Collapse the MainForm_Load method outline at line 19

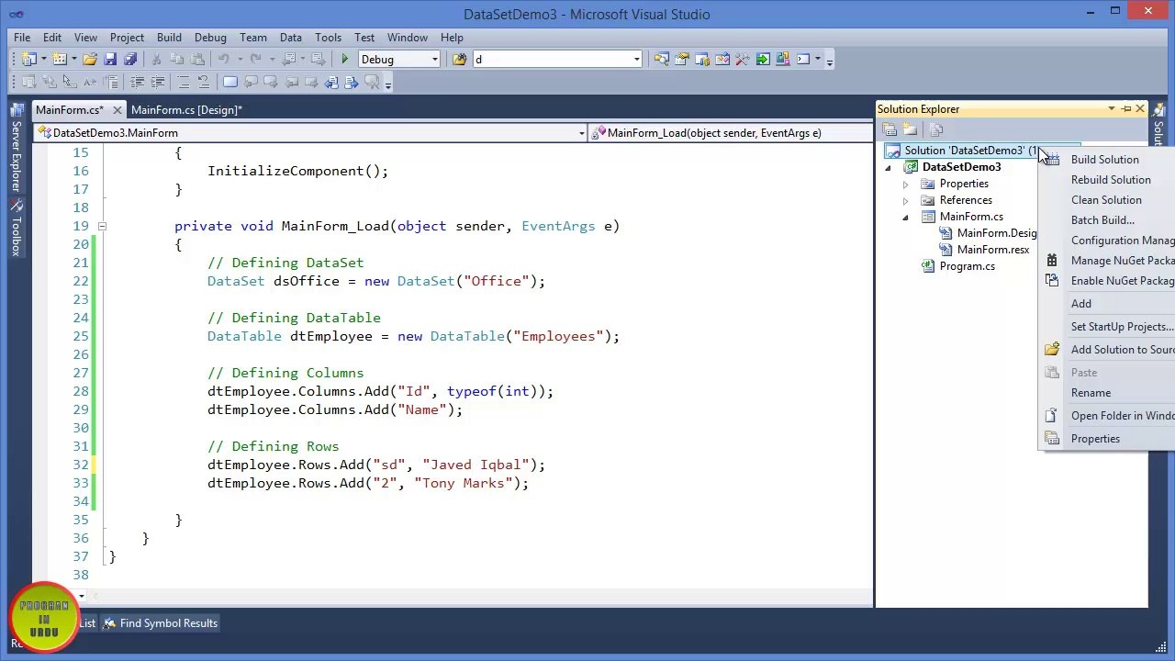101,226
